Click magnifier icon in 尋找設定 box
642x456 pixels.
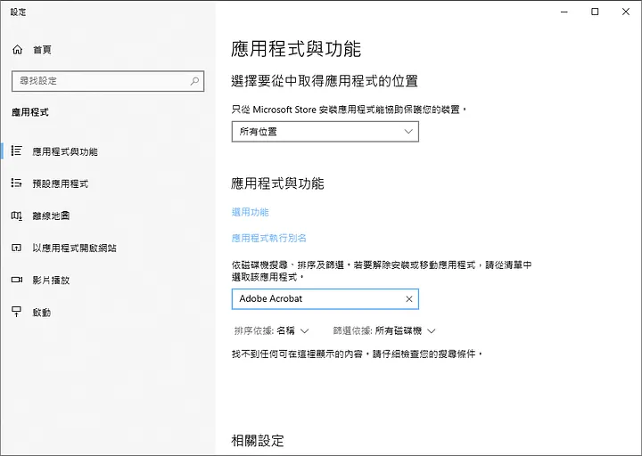194,81
